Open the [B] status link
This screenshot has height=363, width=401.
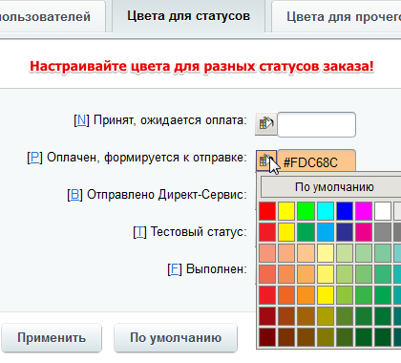click(x=74, y=194)
